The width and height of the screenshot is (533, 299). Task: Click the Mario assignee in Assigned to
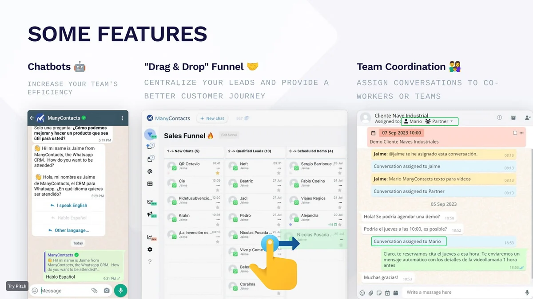click(413, 121)
